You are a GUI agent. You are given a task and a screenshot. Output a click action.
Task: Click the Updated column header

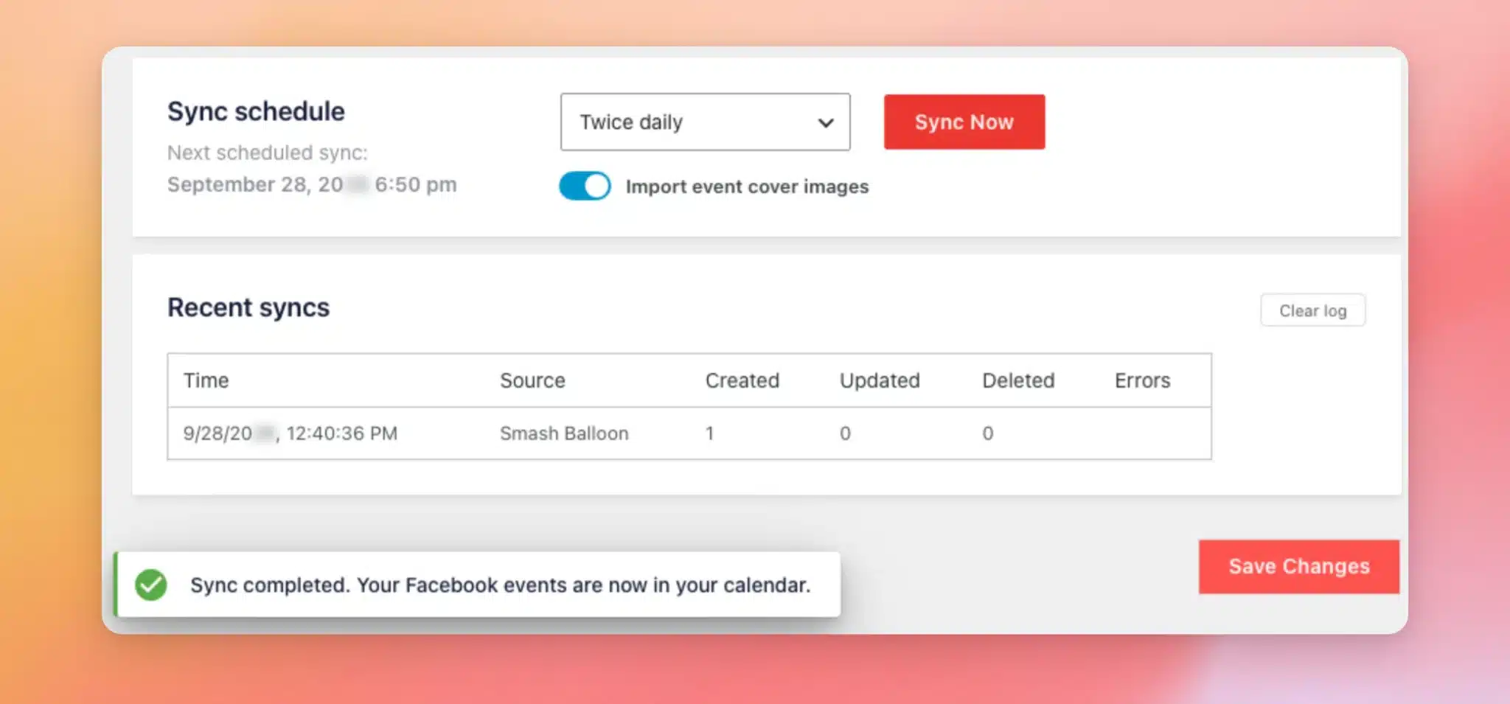880,380
